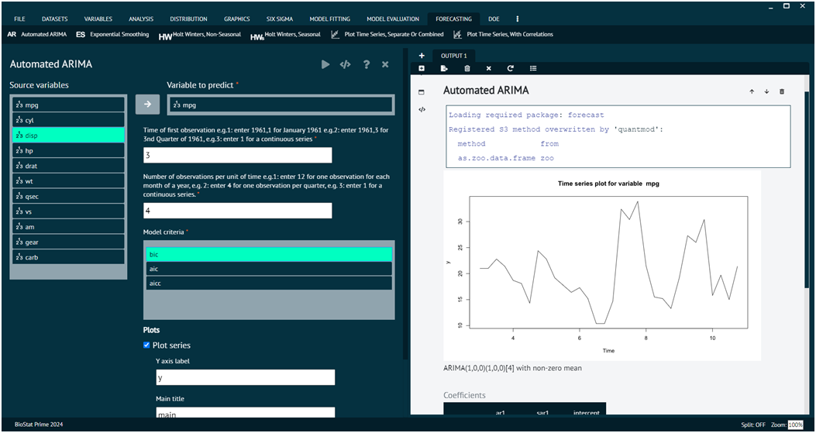The width and height of the screenshot is (816, 433).
Task: Select cyl in Source variables list
Action: 68,120
